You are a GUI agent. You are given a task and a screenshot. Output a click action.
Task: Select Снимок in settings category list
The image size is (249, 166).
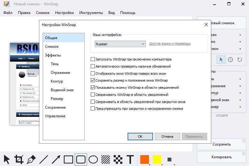click(x=63, y=47)
